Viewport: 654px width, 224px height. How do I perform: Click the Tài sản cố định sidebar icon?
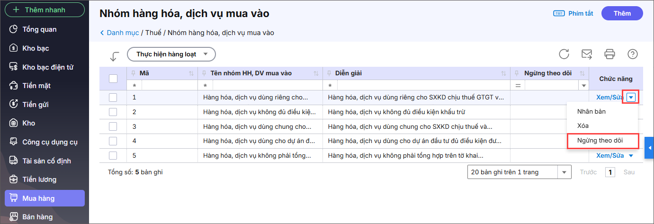coord(14,161)
